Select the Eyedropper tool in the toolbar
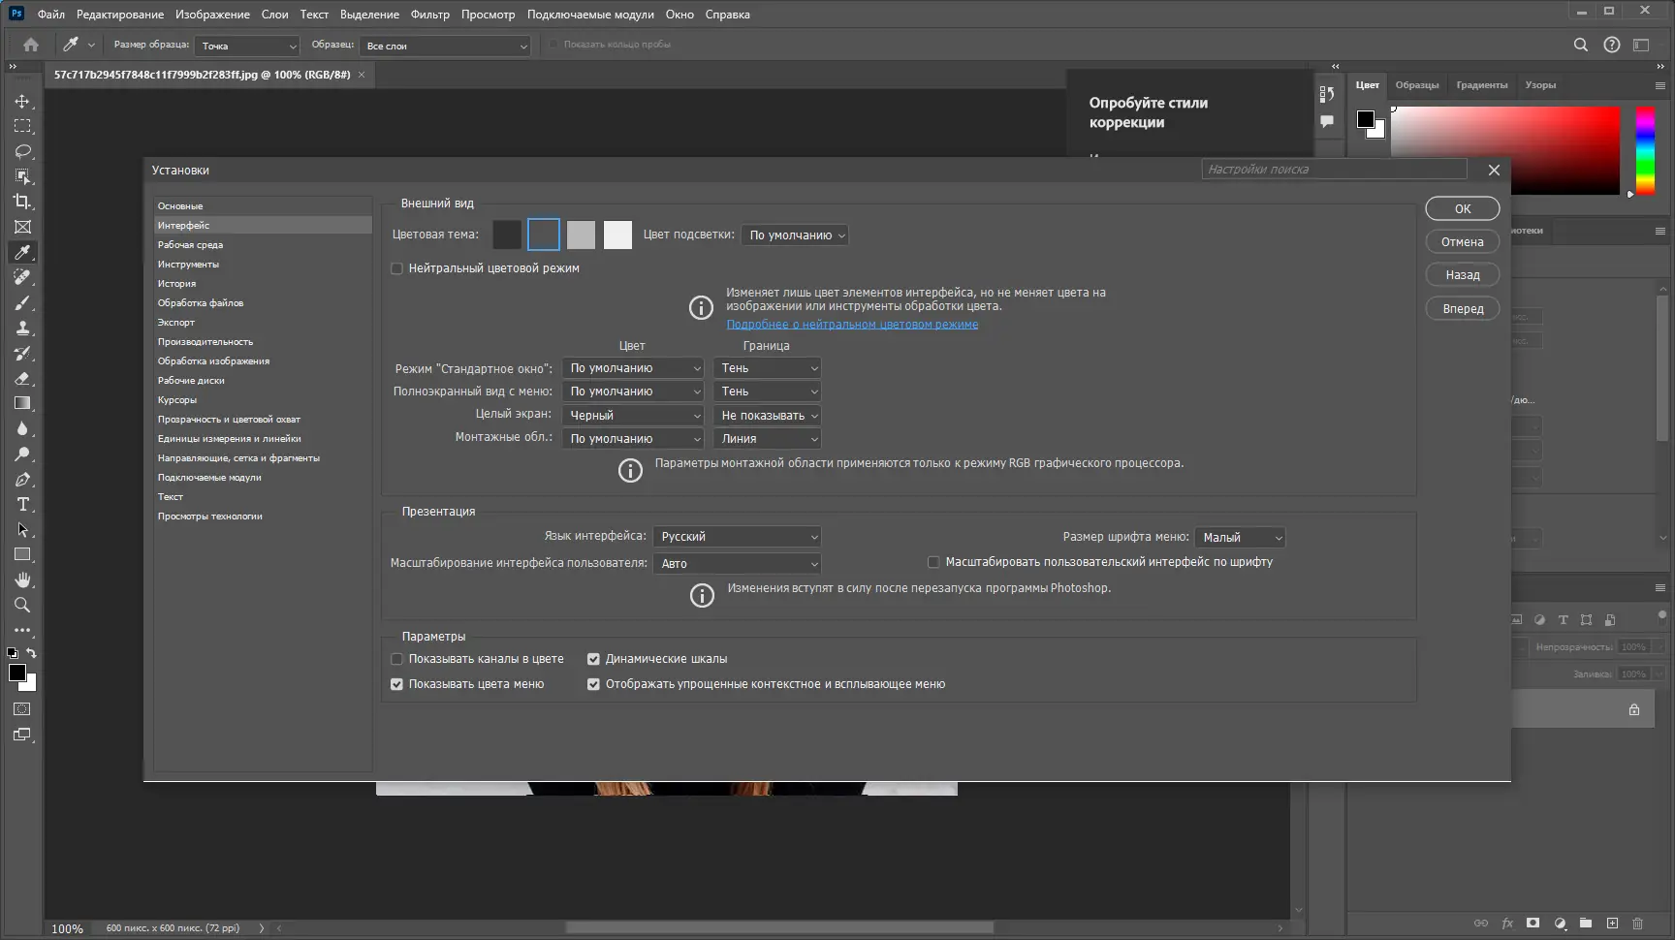 22,252
